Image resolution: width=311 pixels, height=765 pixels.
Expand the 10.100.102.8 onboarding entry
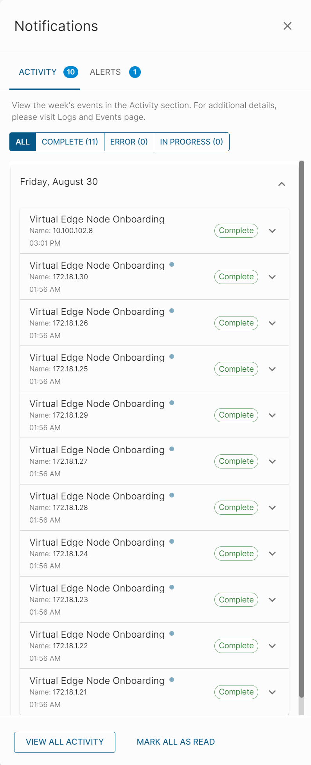(x=273, y=231)
